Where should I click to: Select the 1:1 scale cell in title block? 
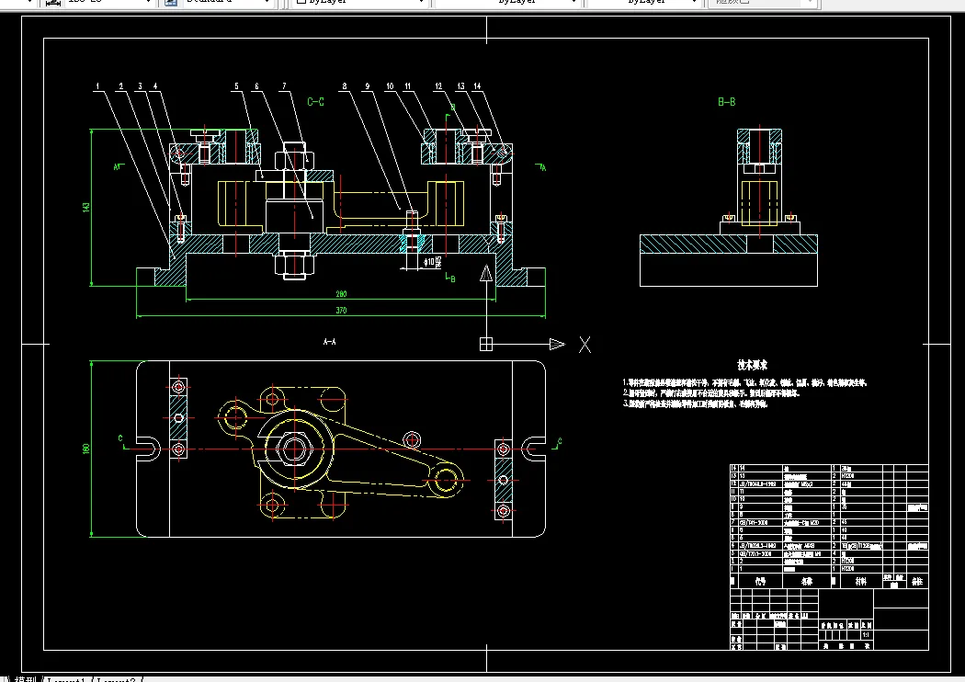[x=866, y=634]
